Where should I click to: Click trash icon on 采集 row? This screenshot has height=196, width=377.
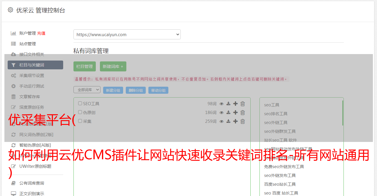pyautogui.click(x=243, y=121)
